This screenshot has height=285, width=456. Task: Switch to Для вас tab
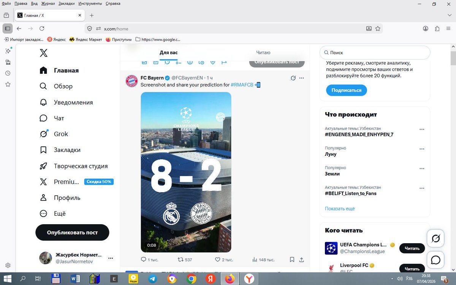168,52
